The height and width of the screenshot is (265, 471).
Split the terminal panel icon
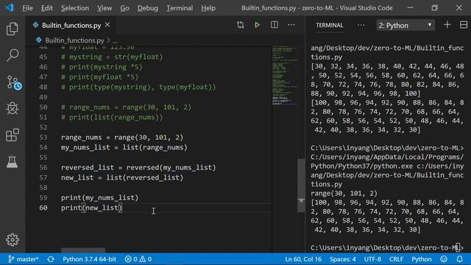pyautogui.click(x=464, y=25)
